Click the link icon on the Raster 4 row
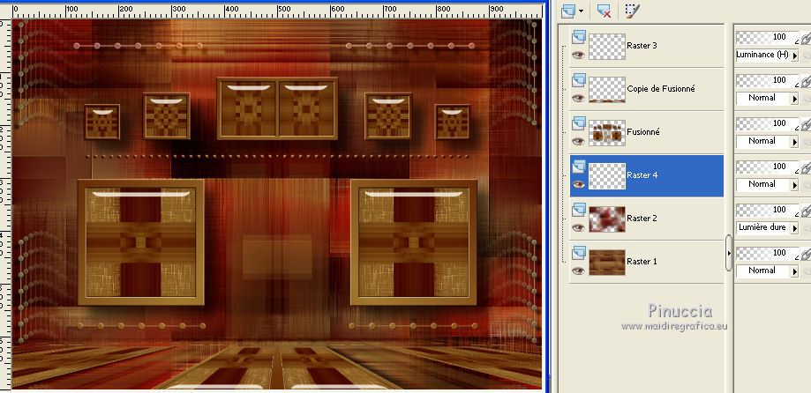This screenshot has width=811, height=393. pos(806,167)
